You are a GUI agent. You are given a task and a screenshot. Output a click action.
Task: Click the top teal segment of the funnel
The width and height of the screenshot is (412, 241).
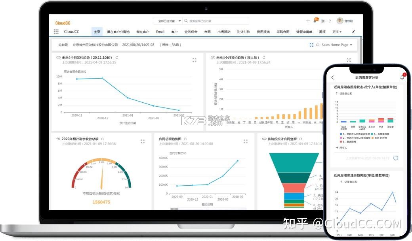(x=294, y=162)
